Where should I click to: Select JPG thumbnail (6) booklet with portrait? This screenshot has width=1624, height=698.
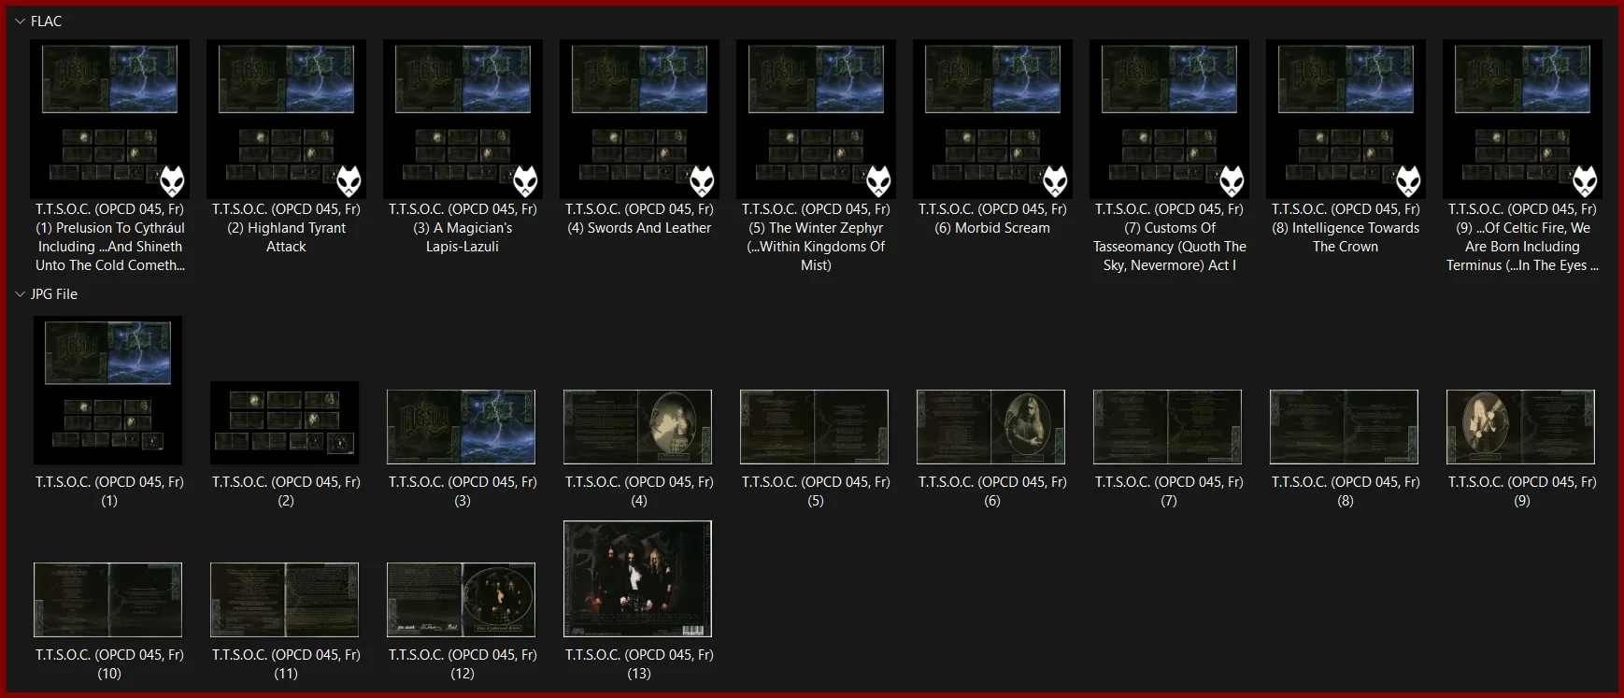click(x=991, y=427)
